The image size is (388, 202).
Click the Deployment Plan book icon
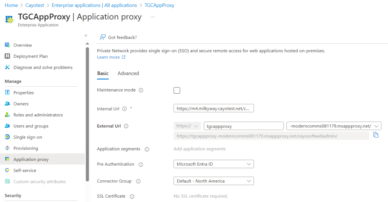7,56
